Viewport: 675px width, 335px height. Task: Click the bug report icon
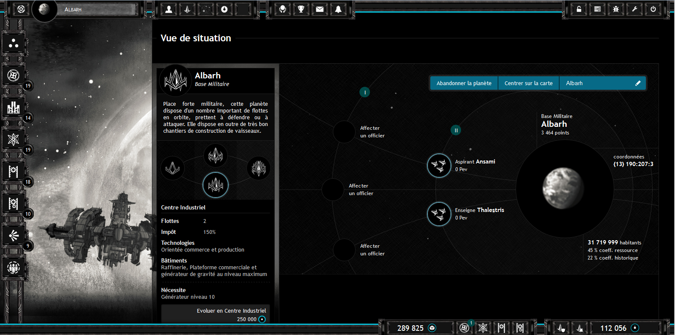(616, 9)
